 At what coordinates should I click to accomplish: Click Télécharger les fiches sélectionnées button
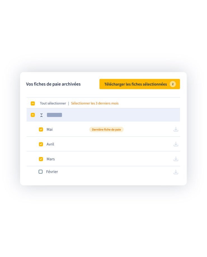click(x=140, y=84)
